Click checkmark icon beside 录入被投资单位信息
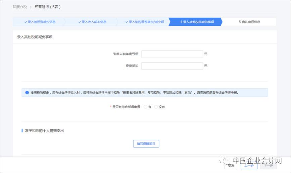This screenshot has width=291, height=173. pos(26,22)
